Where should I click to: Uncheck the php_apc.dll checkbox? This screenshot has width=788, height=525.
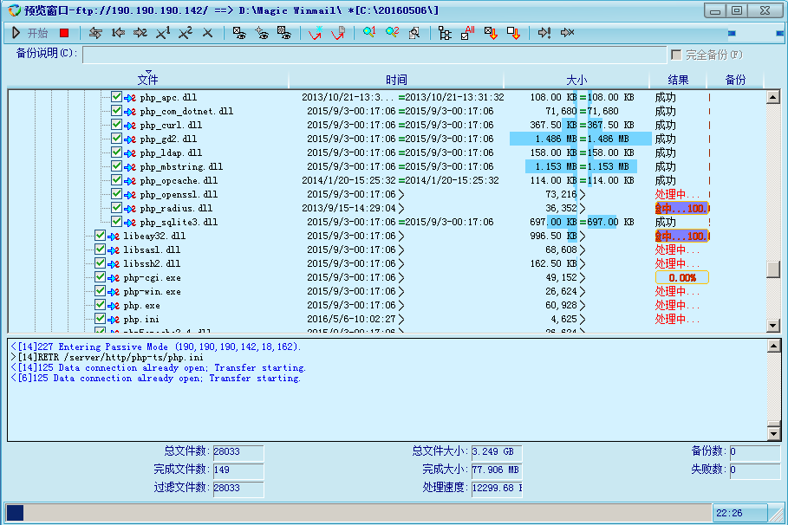point(116,97)
